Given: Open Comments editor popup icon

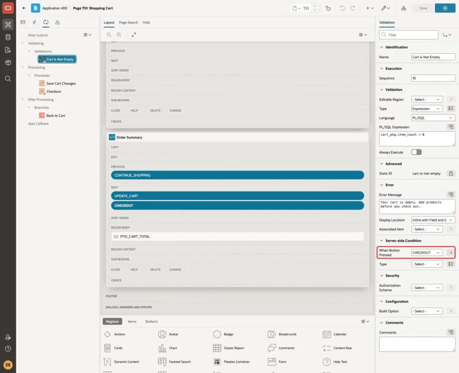Looking at the screenshot, I should coord(451,332).
